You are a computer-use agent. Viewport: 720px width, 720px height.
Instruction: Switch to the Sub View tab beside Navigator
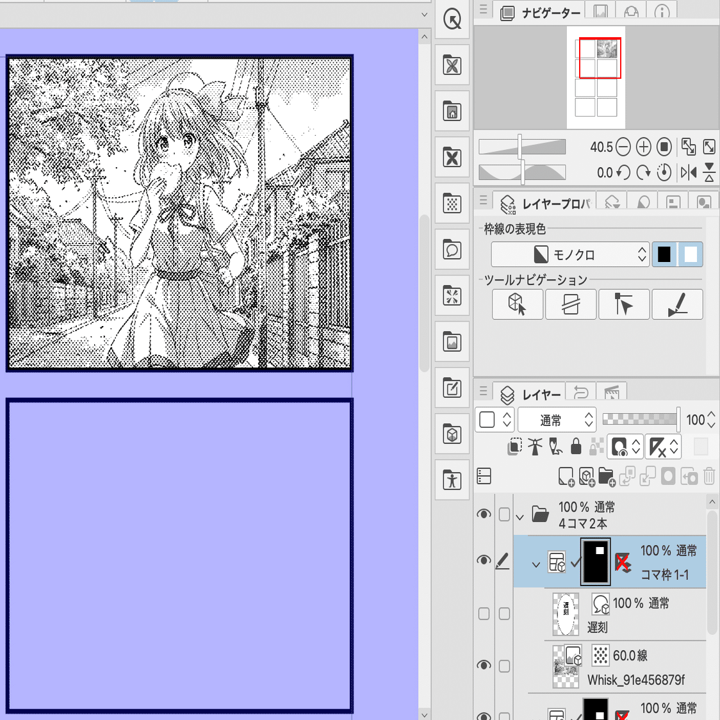[x=600, y=12]
